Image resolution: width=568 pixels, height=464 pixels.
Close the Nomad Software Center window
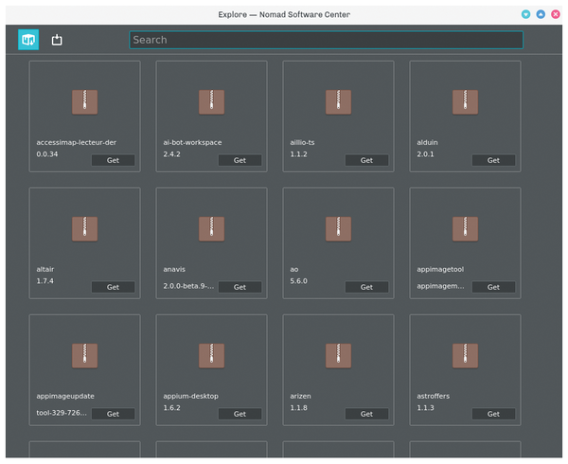556,14
